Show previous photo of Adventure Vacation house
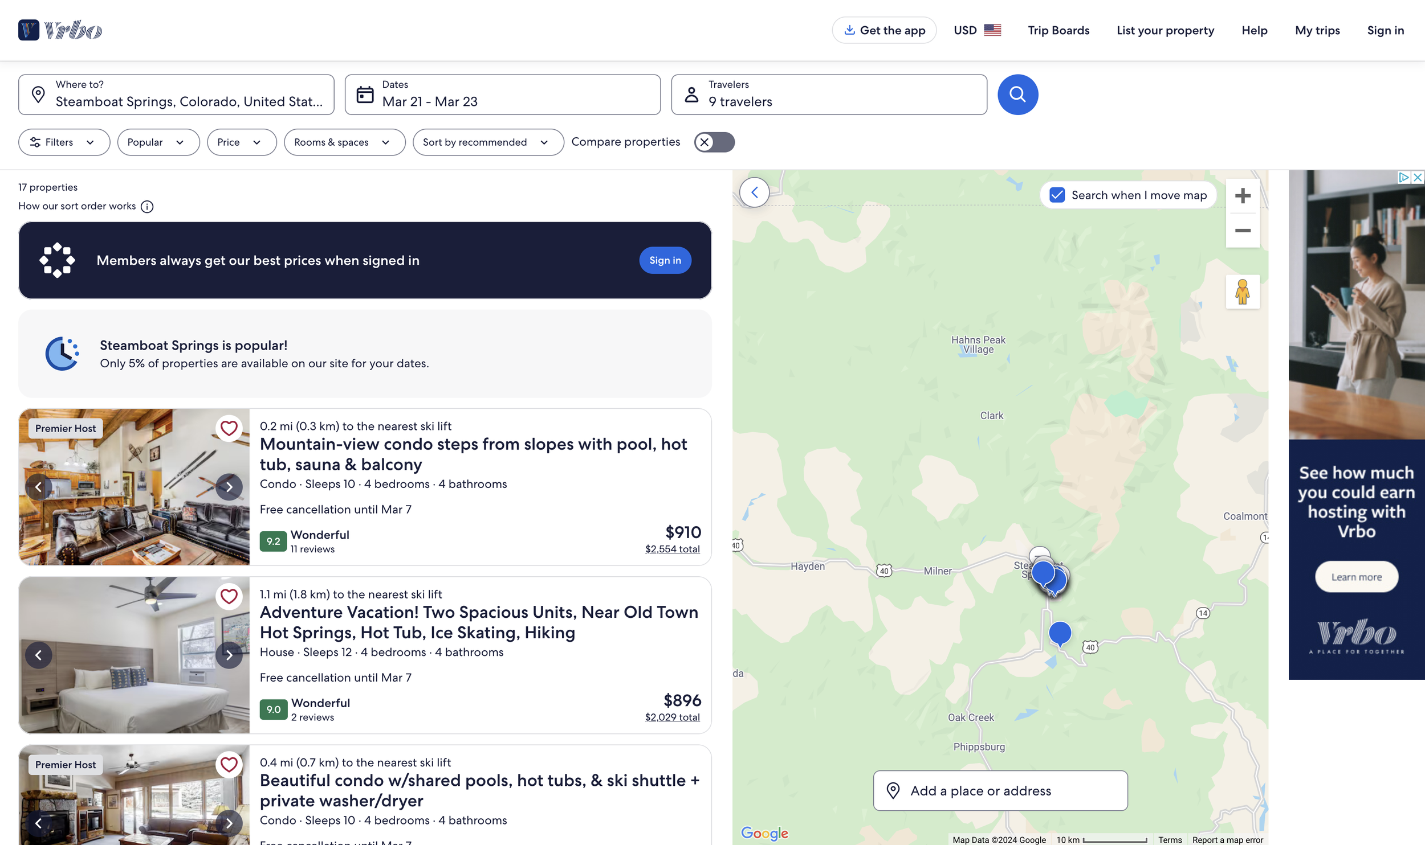This screenshot has height=845, width=1425. click(39, 655)
